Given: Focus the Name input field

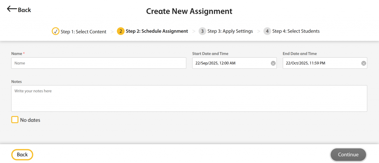Looking at the screenshot, I should pos(98,63).
